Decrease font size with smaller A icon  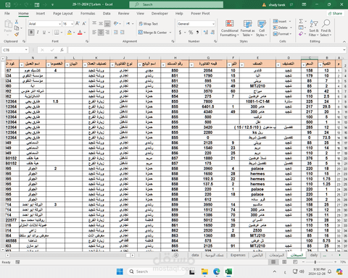pos(84,24)
